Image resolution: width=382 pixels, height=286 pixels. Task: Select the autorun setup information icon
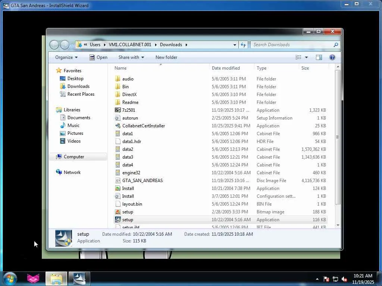[x=118, y=118]
